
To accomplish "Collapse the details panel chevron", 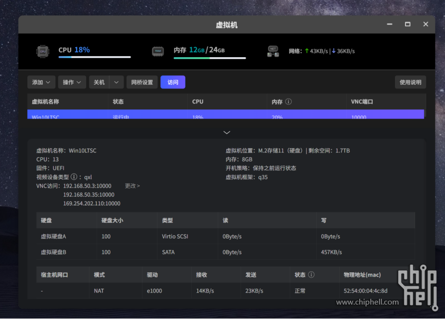I will 227,132.
